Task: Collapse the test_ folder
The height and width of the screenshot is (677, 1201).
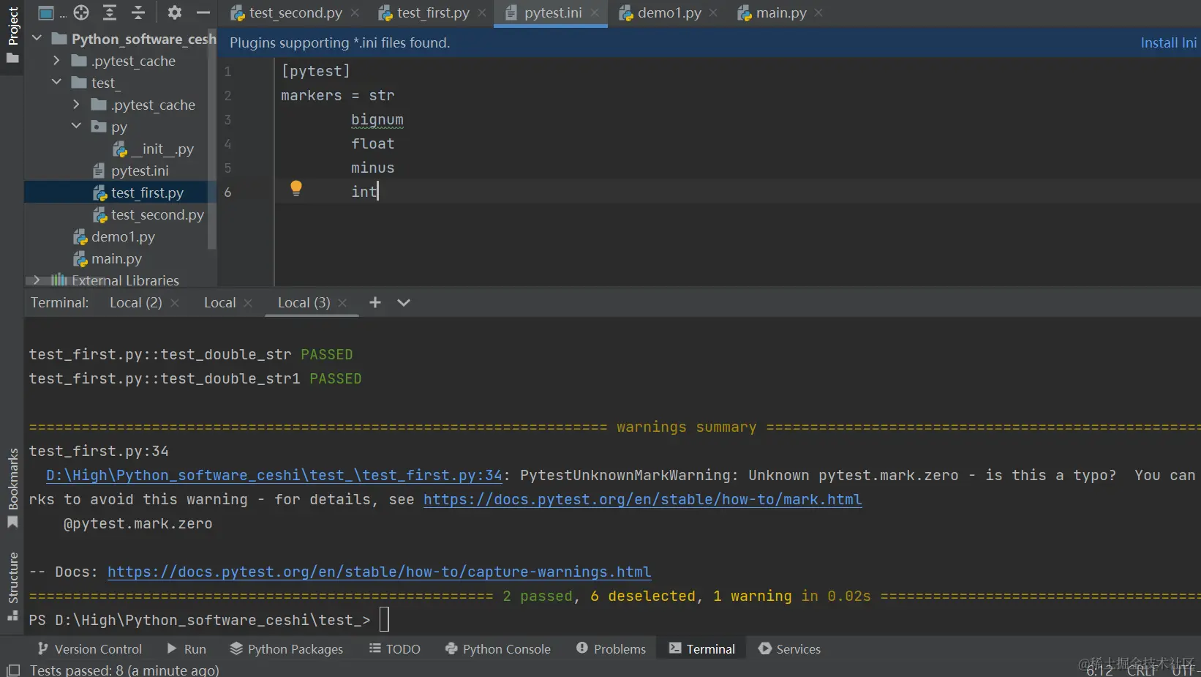Action: (56, 83)
